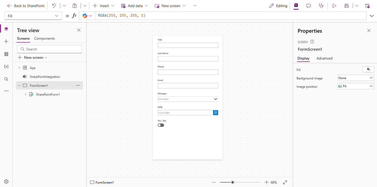Open the Comments icon
Image resolution: width=377 pixels, height=187 pixels.
click(x=309, y=6)
